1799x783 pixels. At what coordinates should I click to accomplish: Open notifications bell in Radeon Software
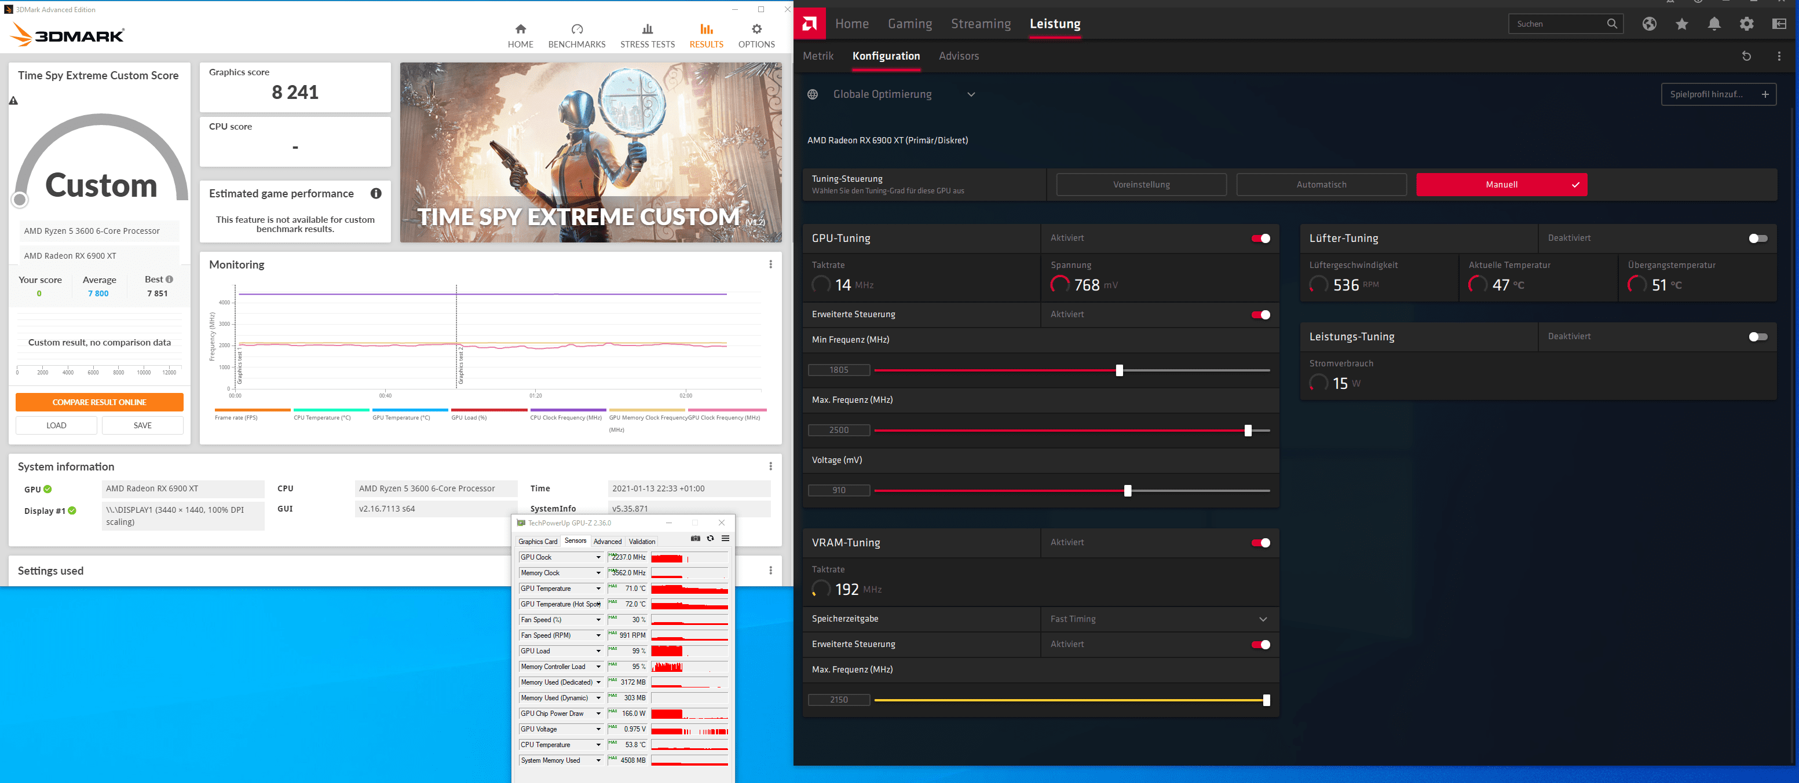tap(1714, 24)
